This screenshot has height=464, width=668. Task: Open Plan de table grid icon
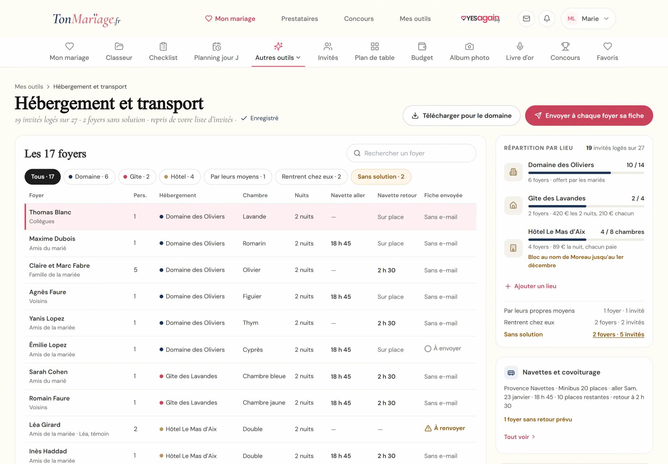[x=375, y=46]
